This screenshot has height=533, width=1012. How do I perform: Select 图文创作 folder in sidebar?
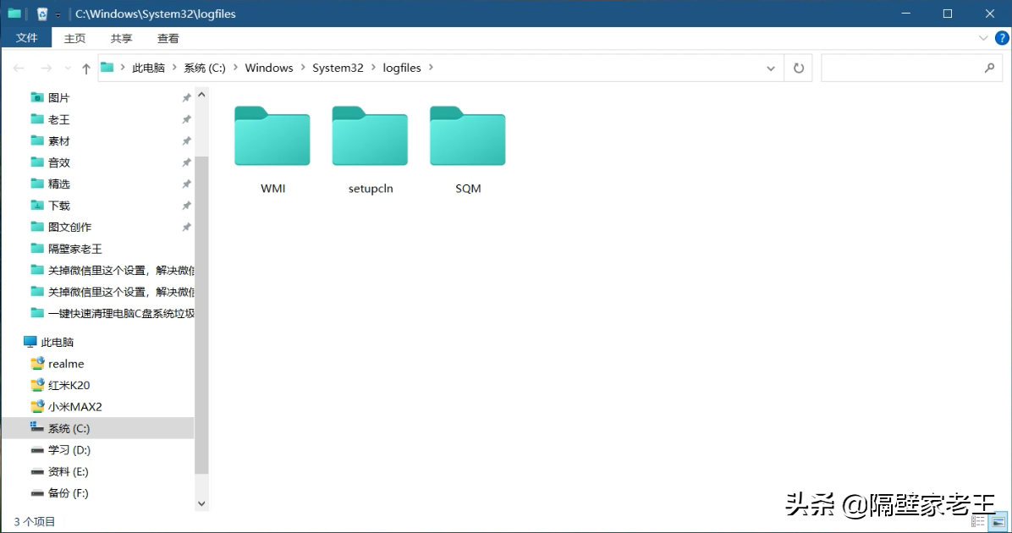click(x=69, y=227)
